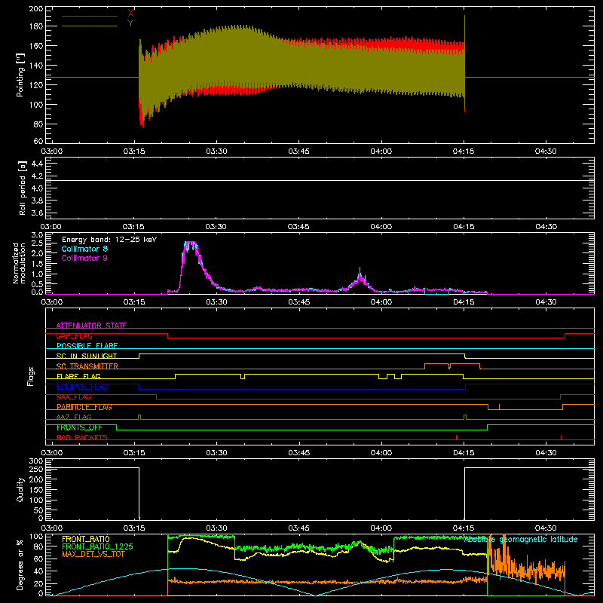
Task: Click the 04:30 tick label under Quality plot
Action: tap(546, 528)
